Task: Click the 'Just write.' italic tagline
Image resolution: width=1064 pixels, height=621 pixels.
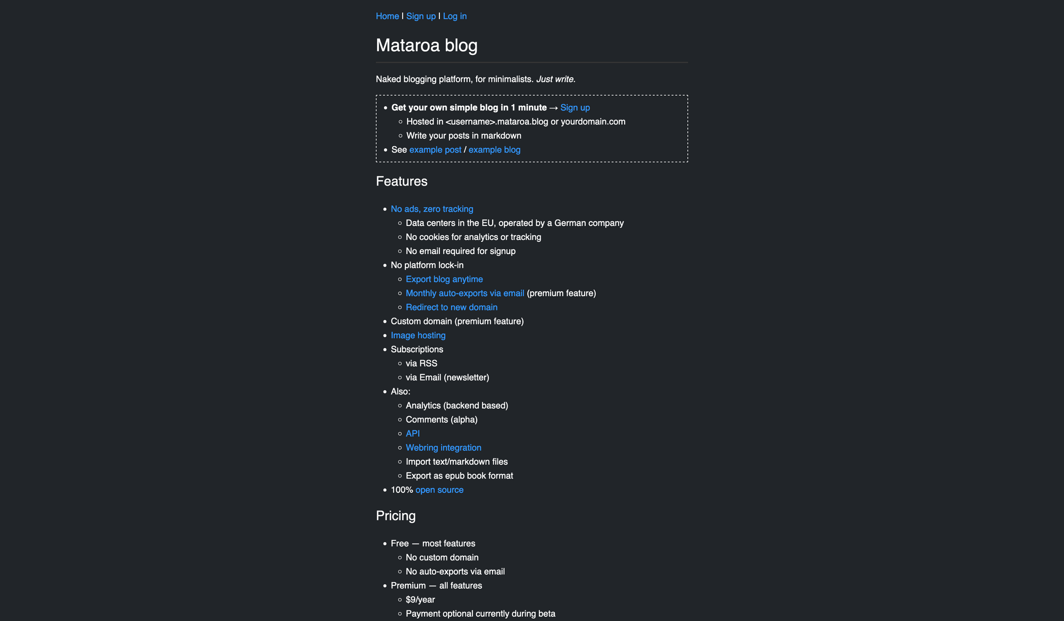Action: 555,79
